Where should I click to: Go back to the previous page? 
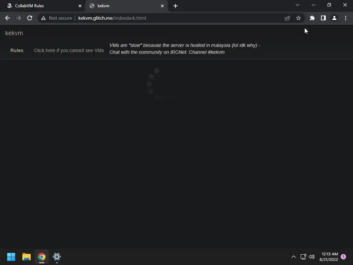click(x=8, y=18)
